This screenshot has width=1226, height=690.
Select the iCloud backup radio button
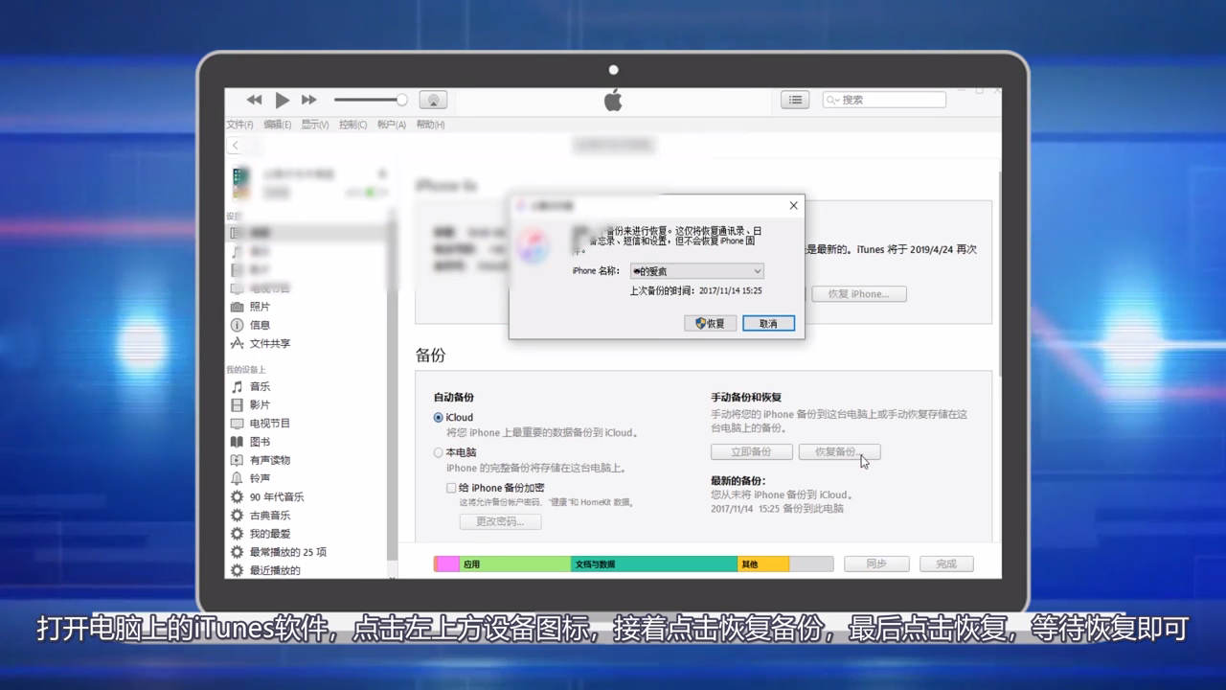pos(439,418)
